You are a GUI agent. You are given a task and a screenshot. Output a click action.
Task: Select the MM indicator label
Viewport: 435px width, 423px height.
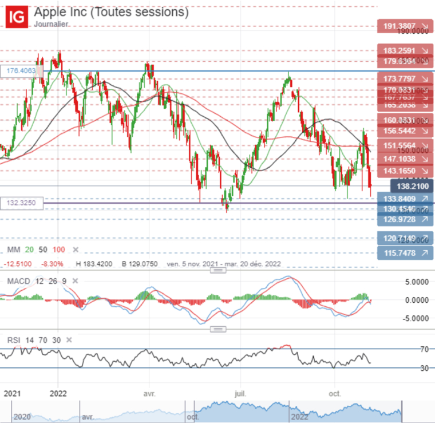pyautogui.click(x=14, y=250)
